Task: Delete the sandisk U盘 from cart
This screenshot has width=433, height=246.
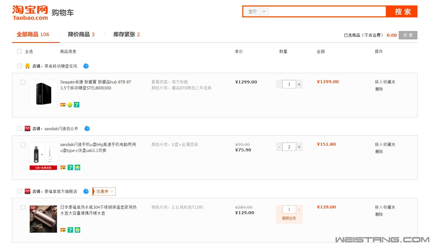Action: coord(379,151)
